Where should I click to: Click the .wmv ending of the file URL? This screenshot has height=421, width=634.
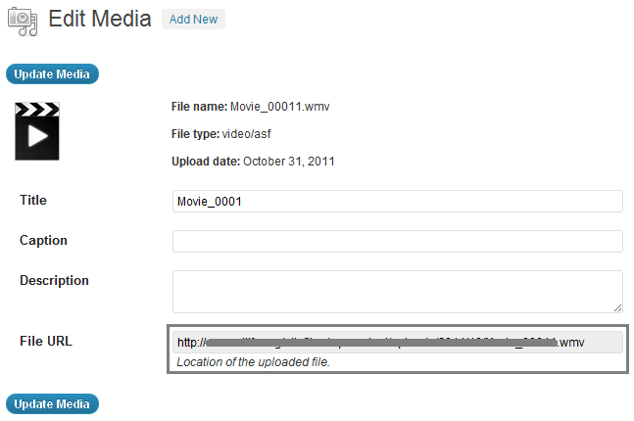point(571,343)
